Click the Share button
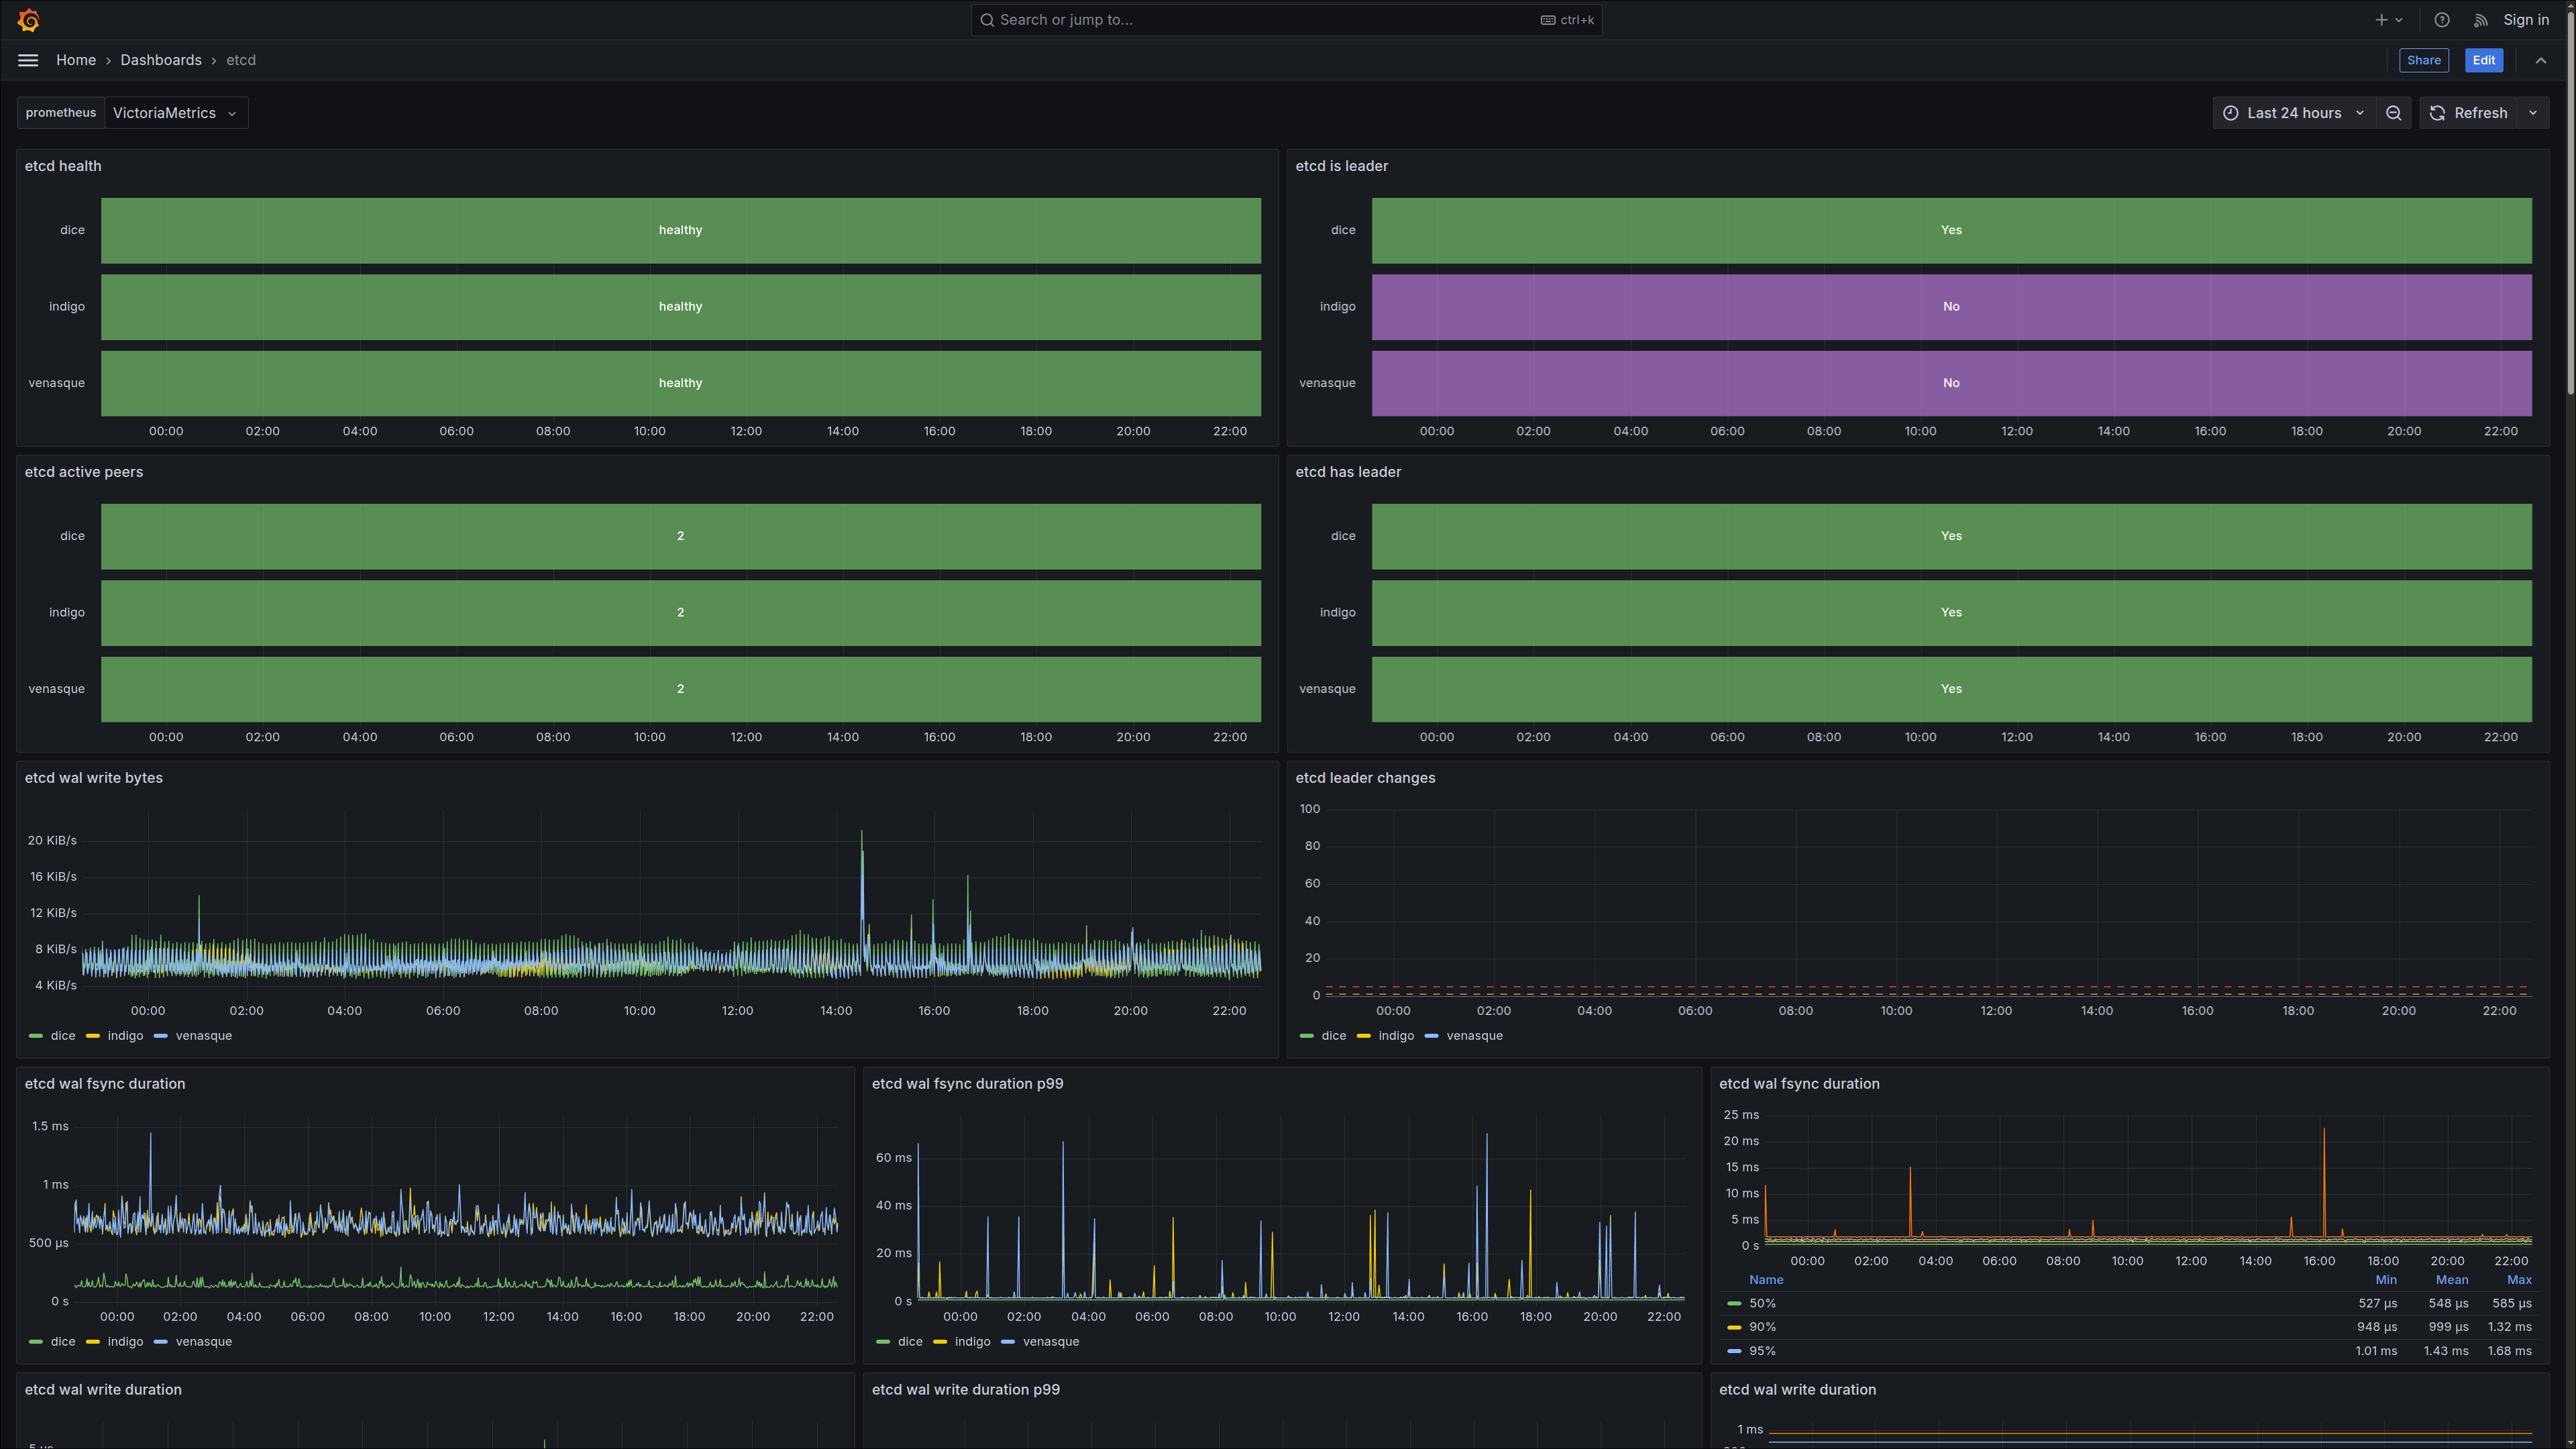2576x1449 pixels. tap(2423, 60)
